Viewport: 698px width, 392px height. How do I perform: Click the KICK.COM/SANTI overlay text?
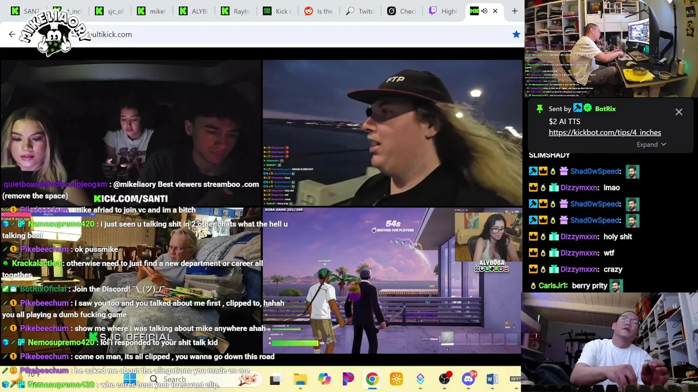coord(131,199)
